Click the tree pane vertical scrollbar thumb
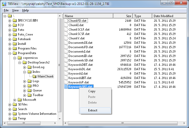189x128 pixels. click(x=60, y=65)
